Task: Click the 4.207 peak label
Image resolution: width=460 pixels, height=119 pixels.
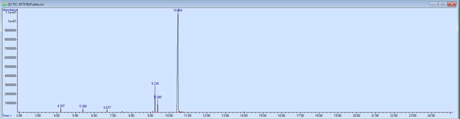Action: click(x=61, y=106)
